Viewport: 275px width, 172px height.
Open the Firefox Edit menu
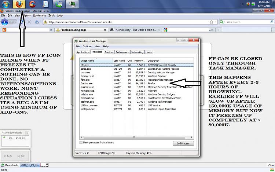[10, 15]
